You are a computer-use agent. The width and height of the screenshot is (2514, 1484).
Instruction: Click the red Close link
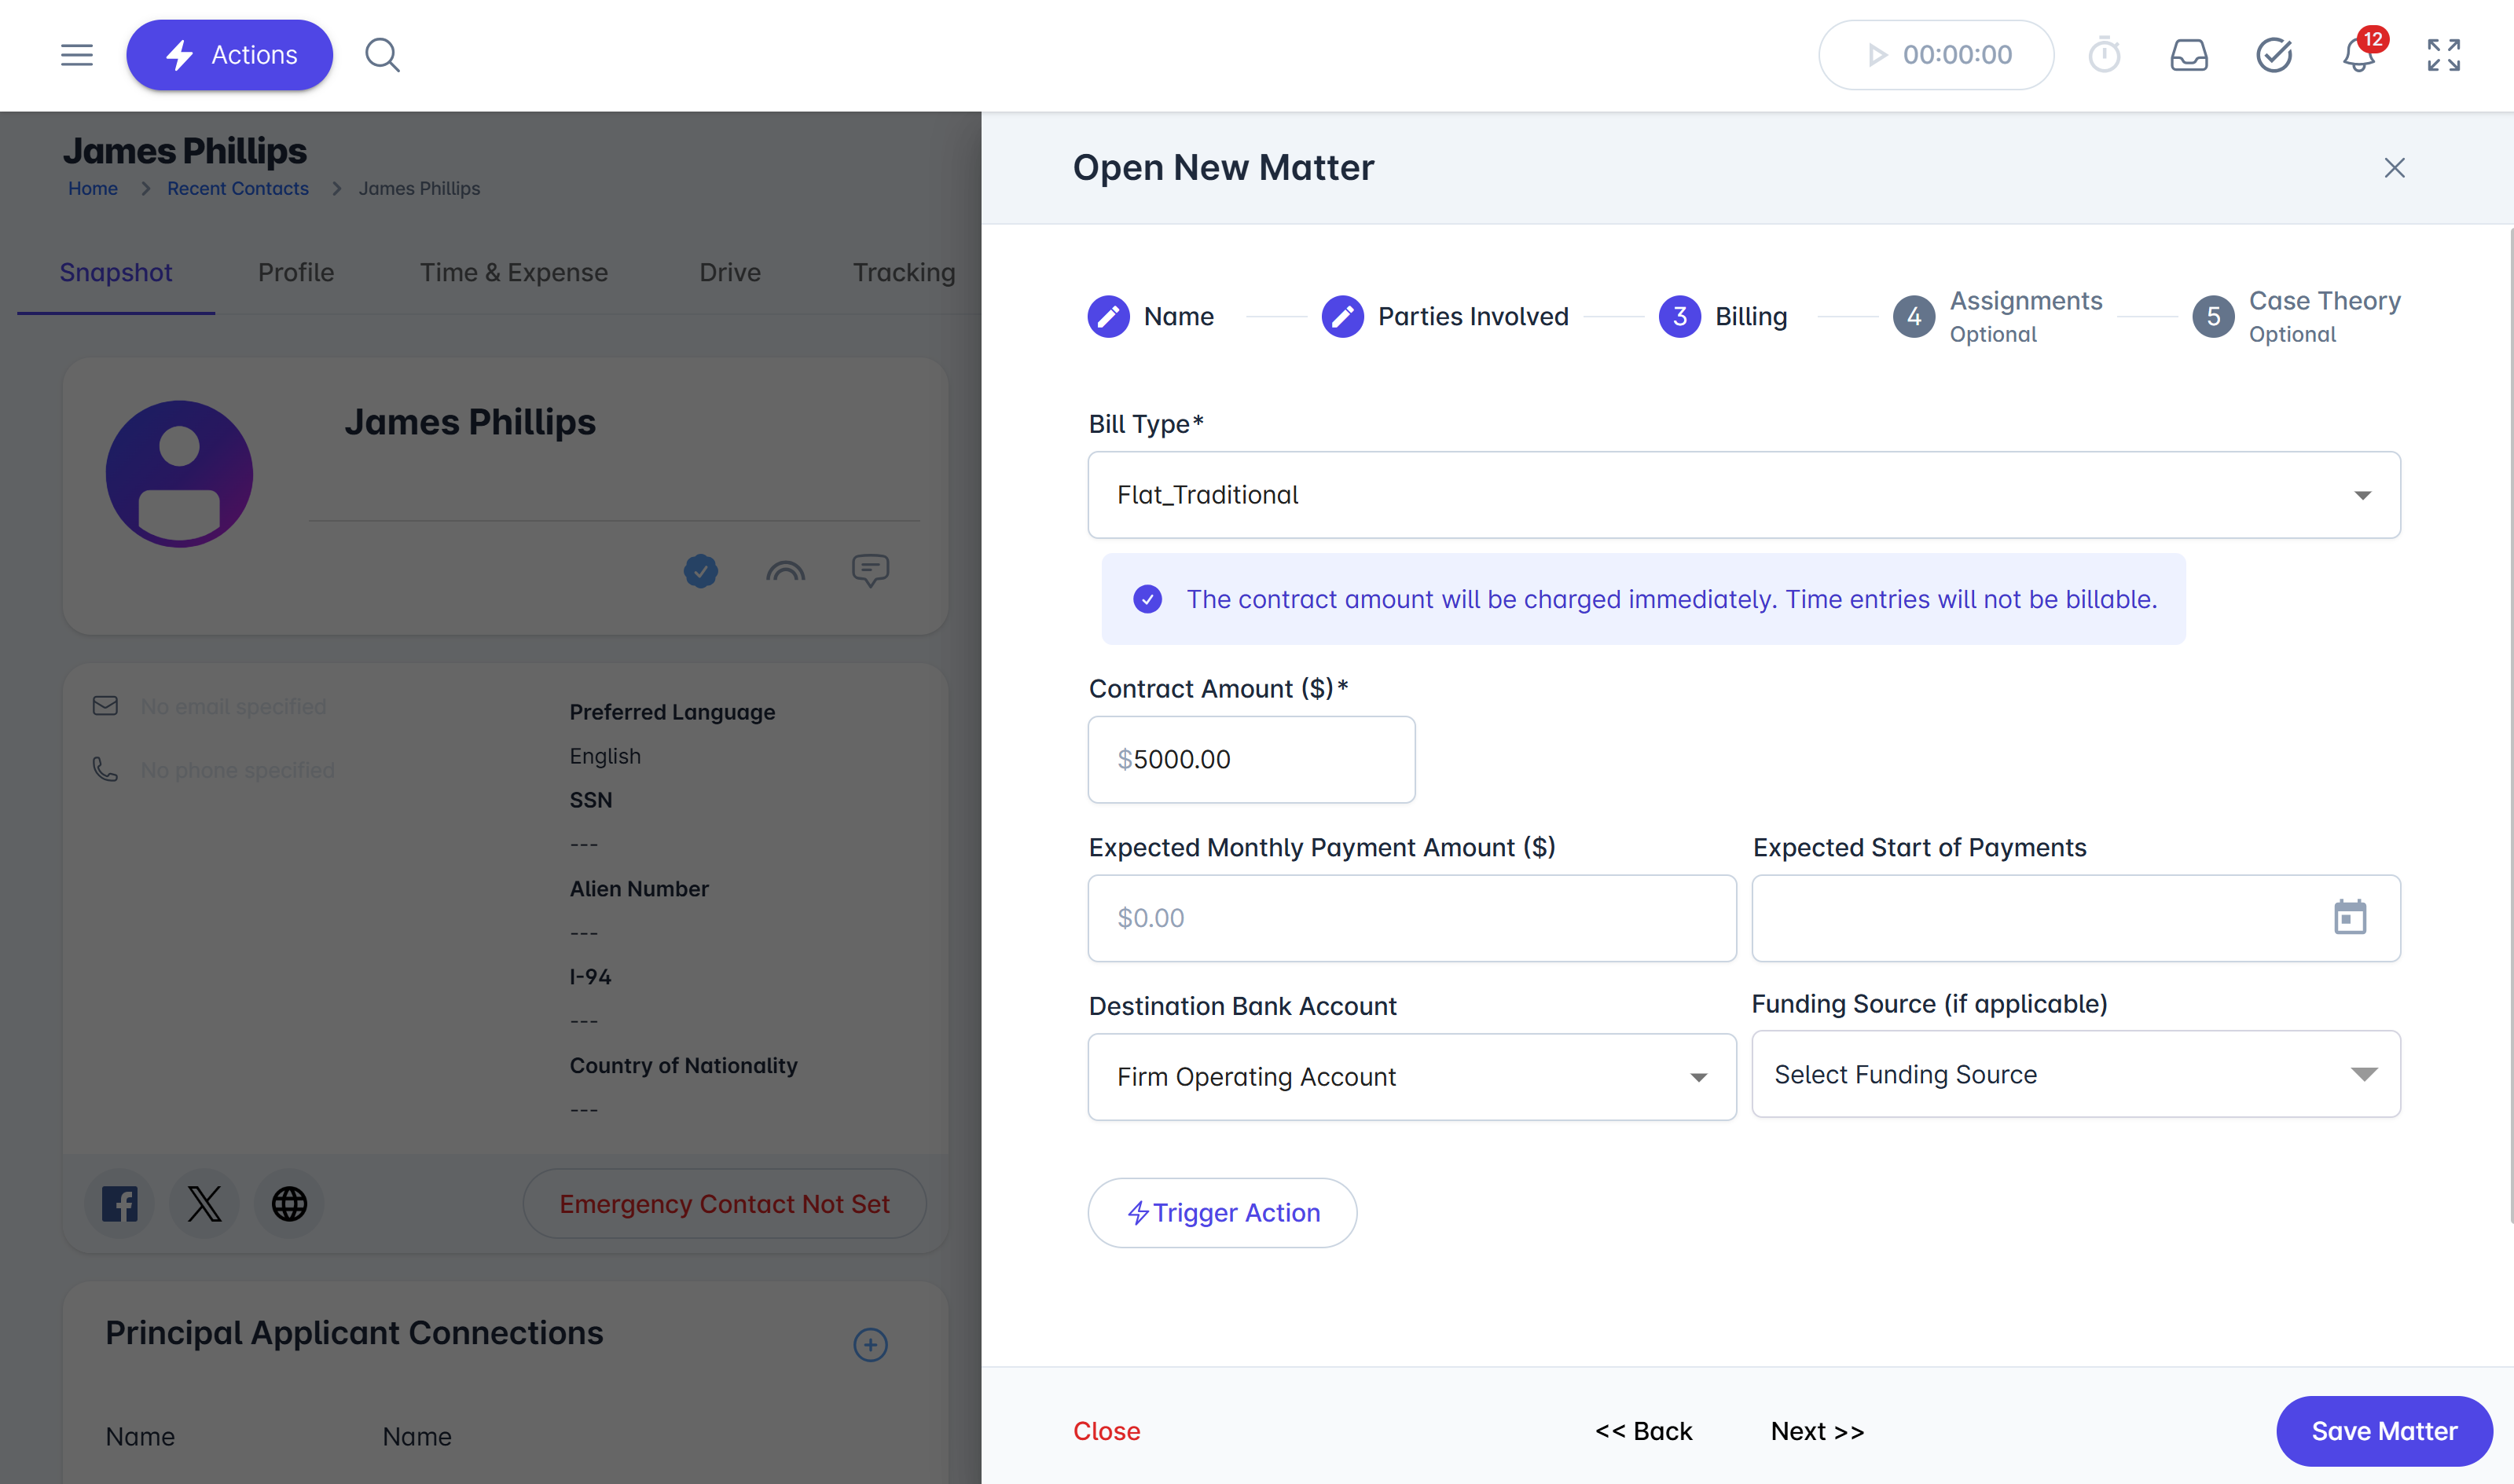coord(1107,1431)
